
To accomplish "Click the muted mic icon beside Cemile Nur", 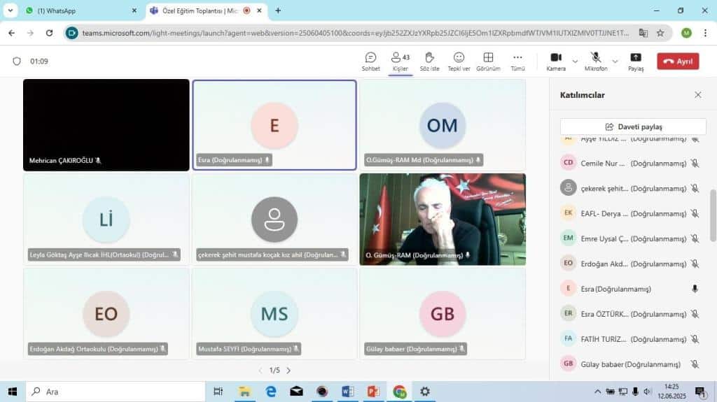I will pyautogui.click(x=695, y=163).
